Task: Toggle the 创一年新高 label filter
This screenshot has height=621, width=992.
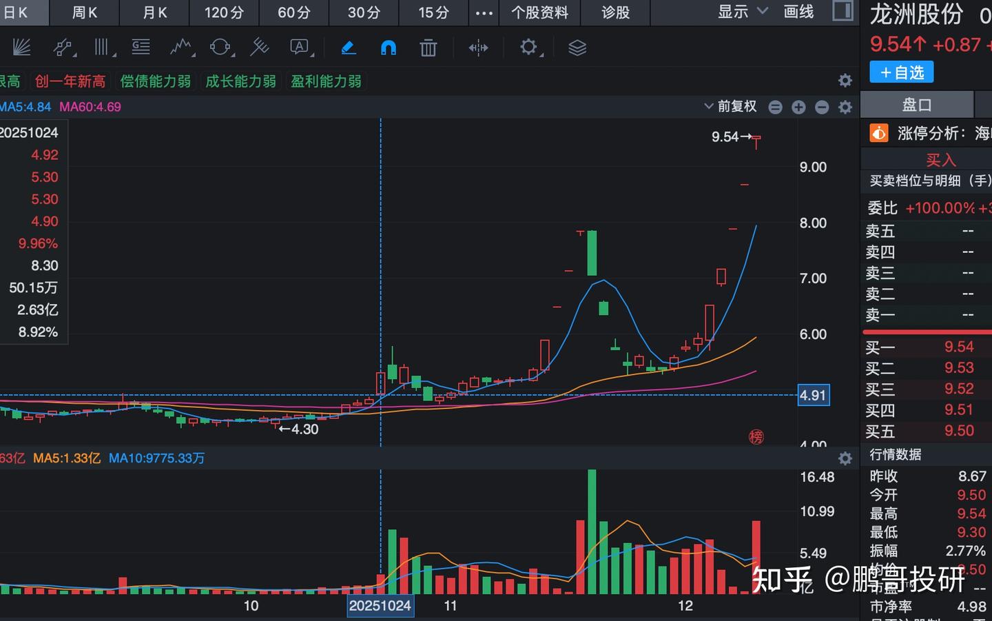Action: (70, 81)
